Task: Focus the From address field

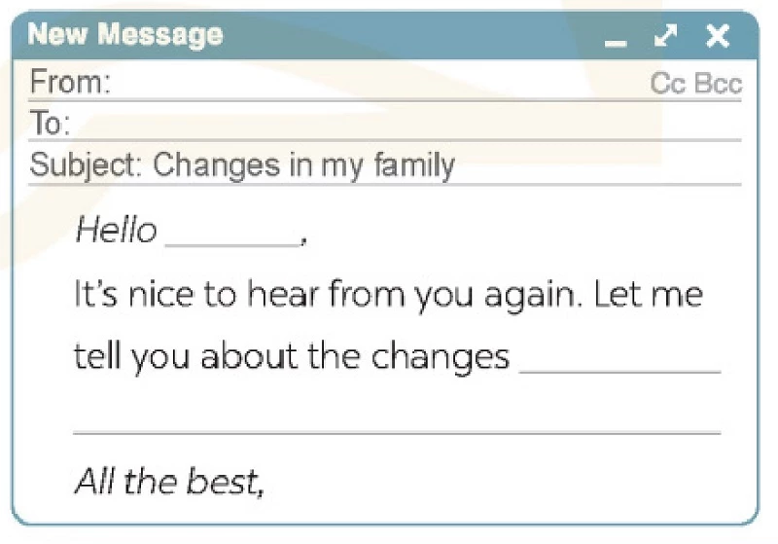Action: tap(379, 84)
